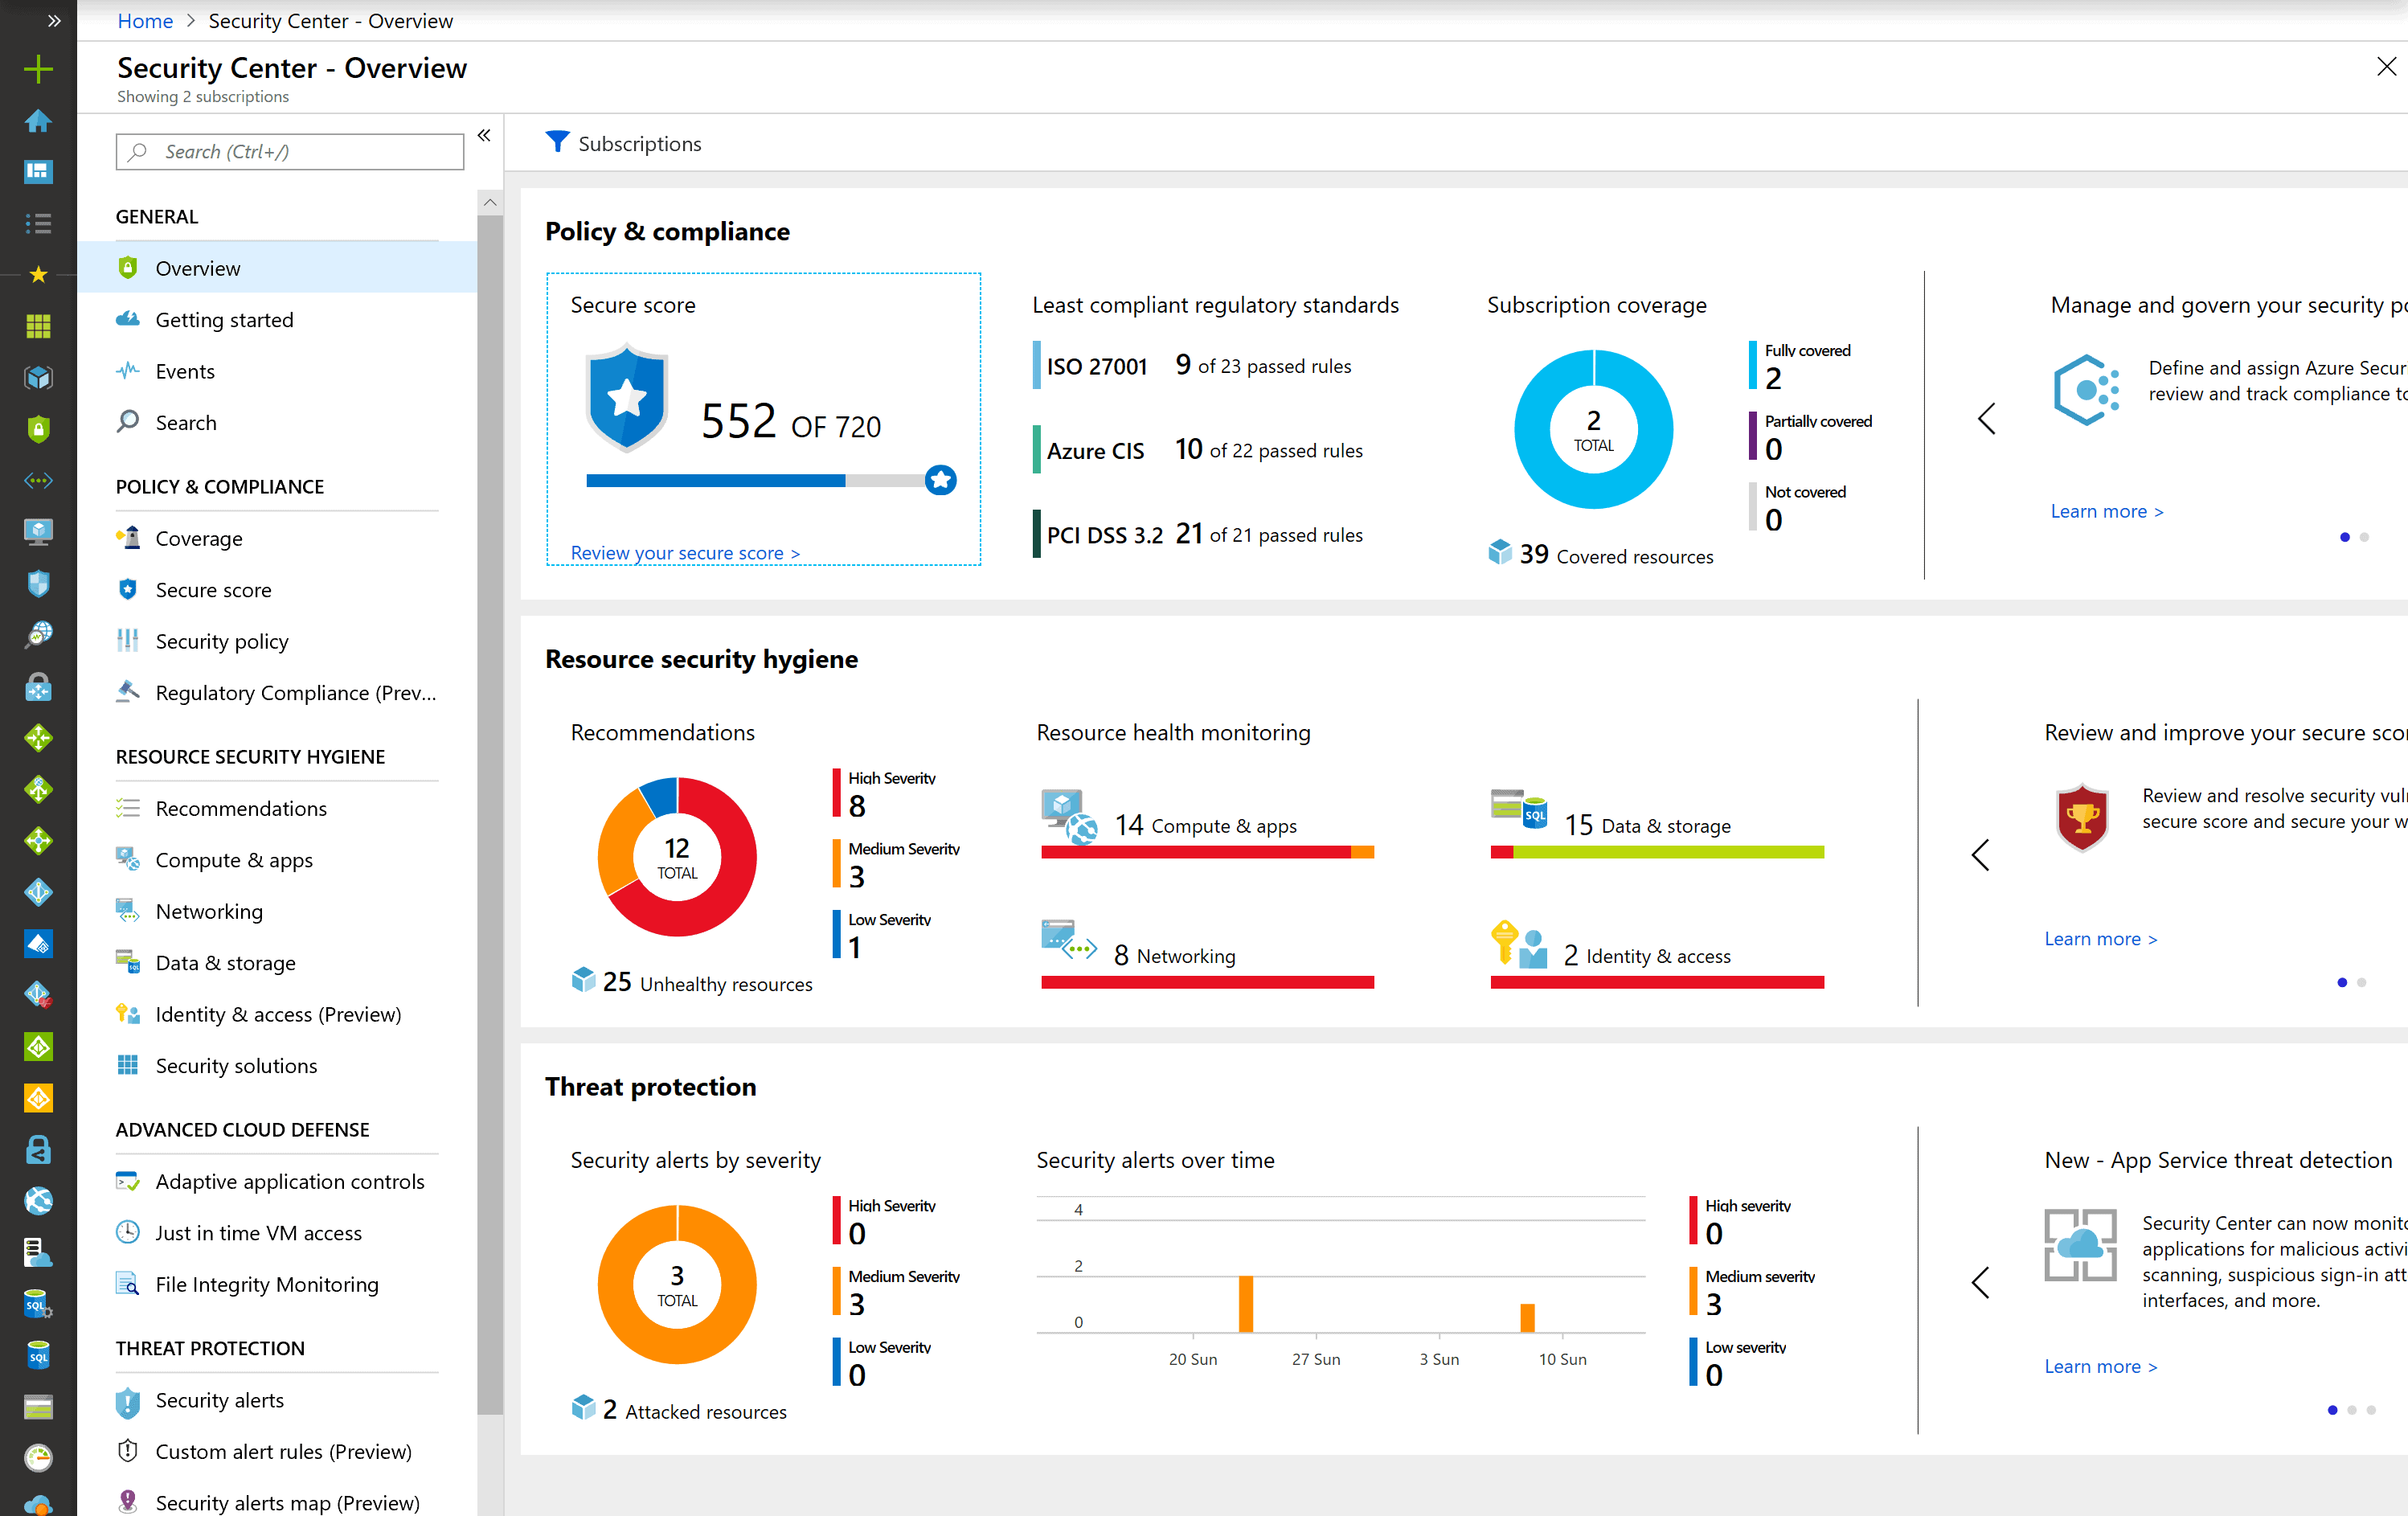2408x1516 pixels.
Task: Click Home breadcrumb link
Action: click(145, 20)
